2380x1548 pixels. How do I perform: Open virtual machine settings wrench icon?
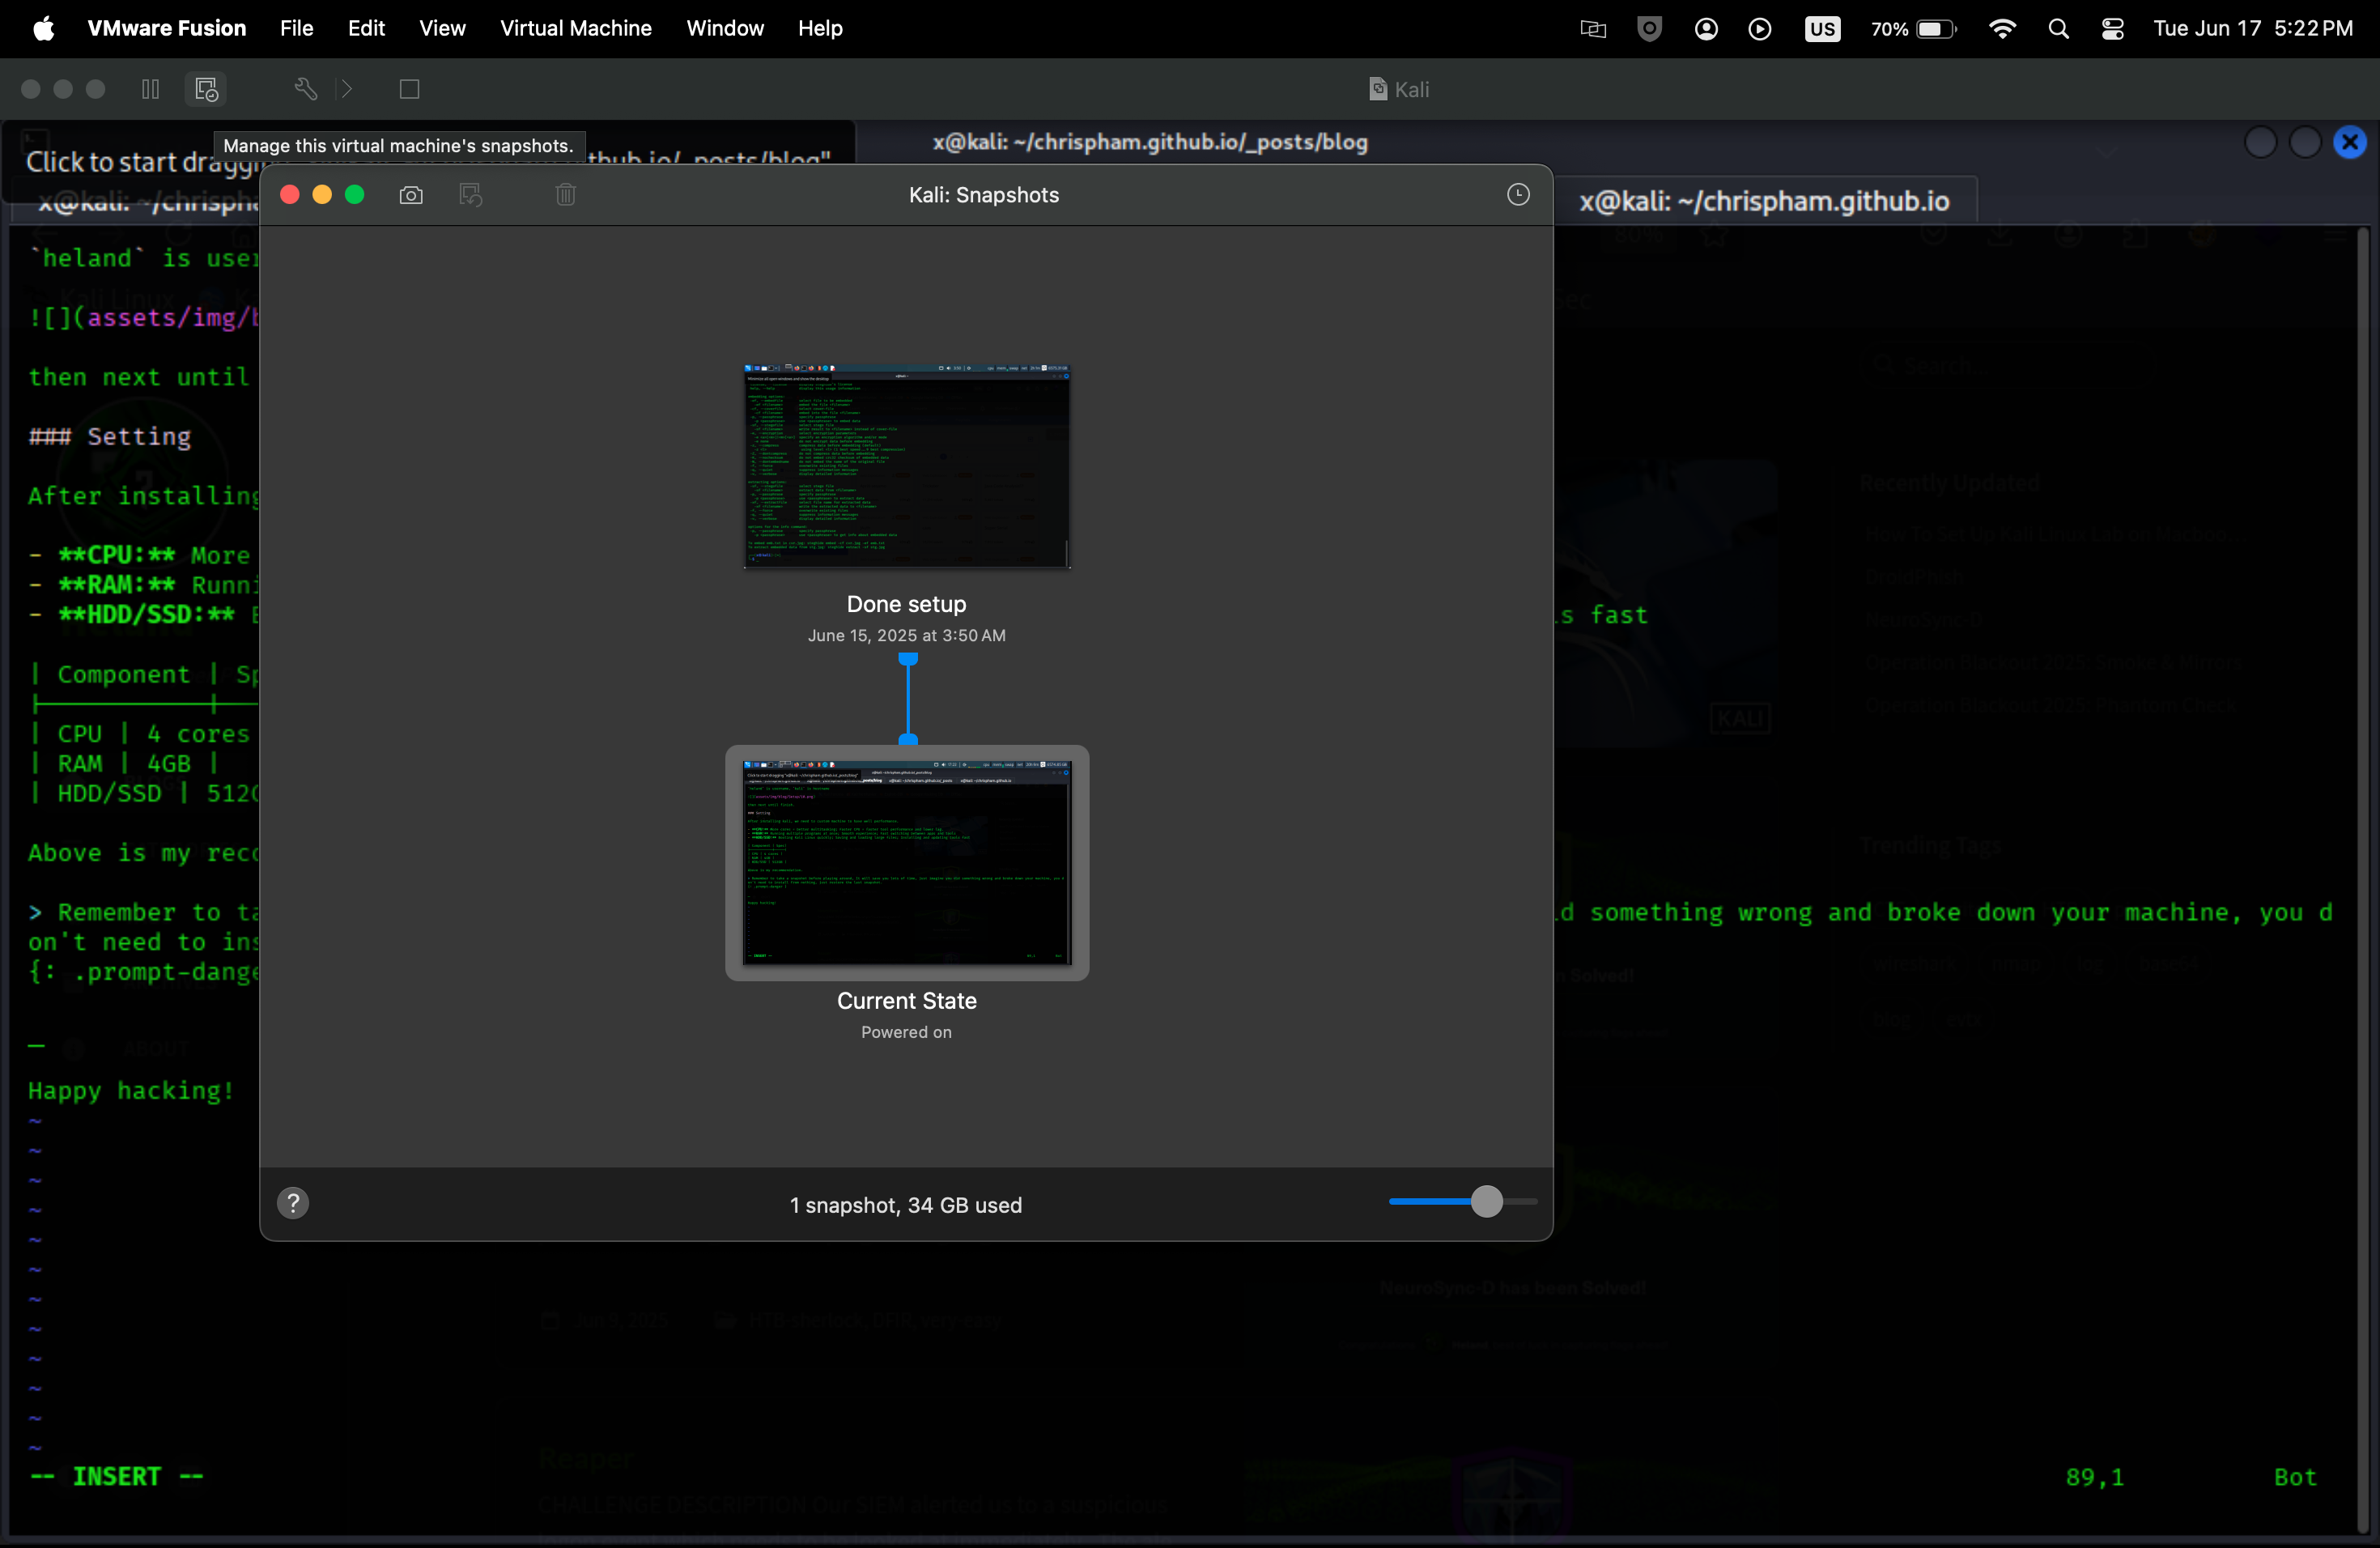click(x=306, y=89)
